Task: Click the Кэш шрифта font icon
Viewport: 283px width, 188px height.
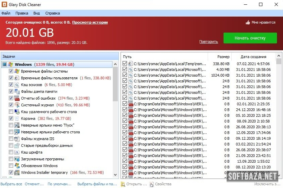Action: click(17, 152)
